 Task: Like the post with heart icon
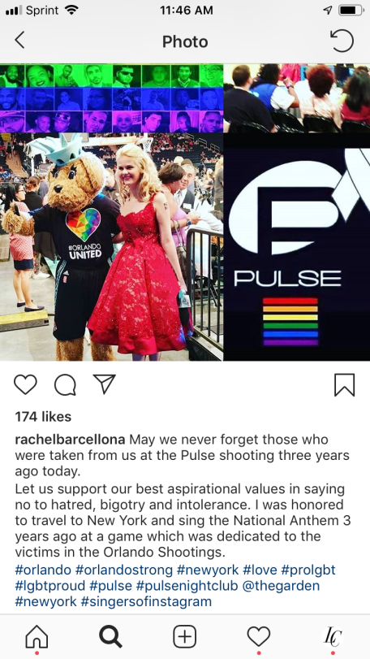coord(26,384)
